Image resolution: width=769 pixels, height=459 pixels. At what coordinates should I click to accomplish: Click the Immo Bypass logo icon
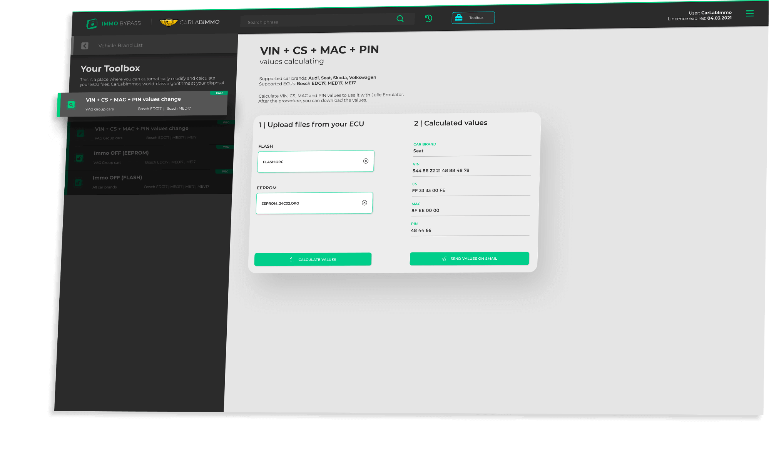[92, 23]
